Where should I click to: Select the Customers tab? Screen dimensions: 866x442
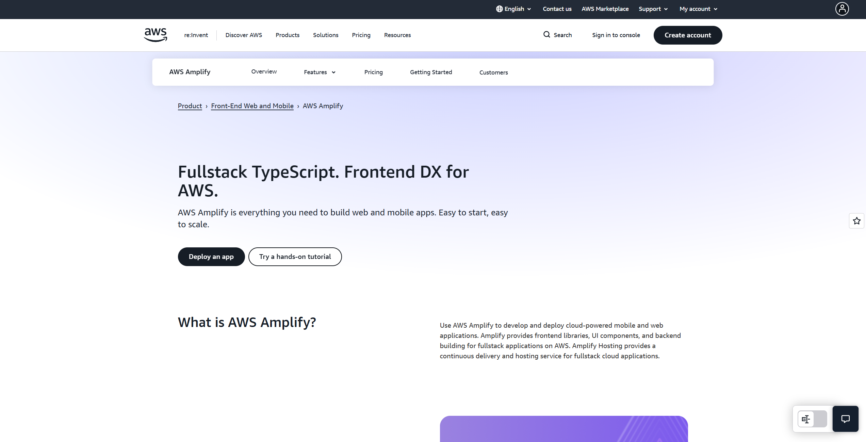(493, 72)
